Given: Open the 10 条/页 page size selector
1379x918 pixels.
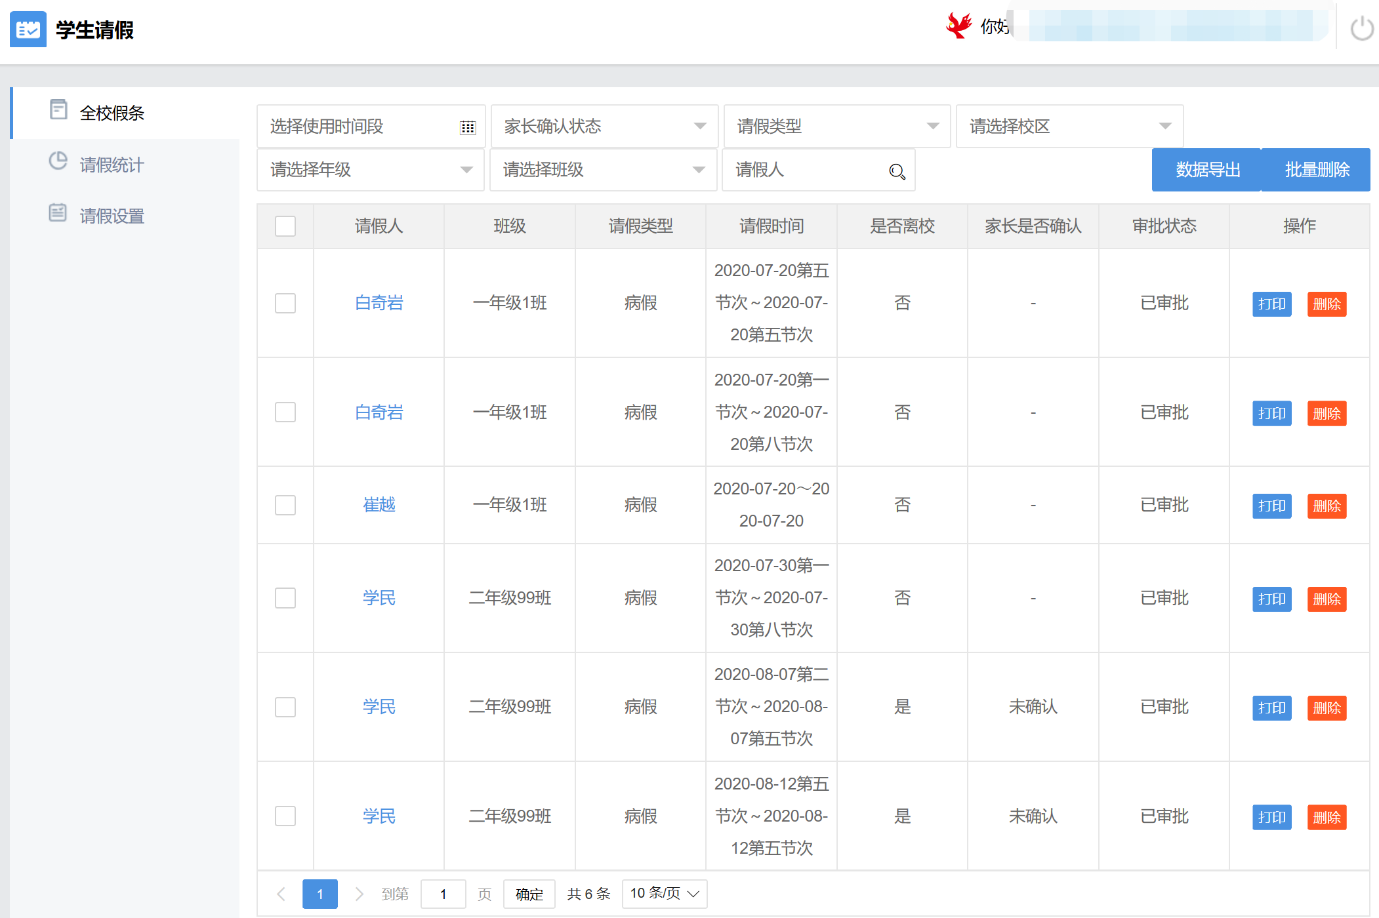Looking at the screenshot, I should coord(664,893).
